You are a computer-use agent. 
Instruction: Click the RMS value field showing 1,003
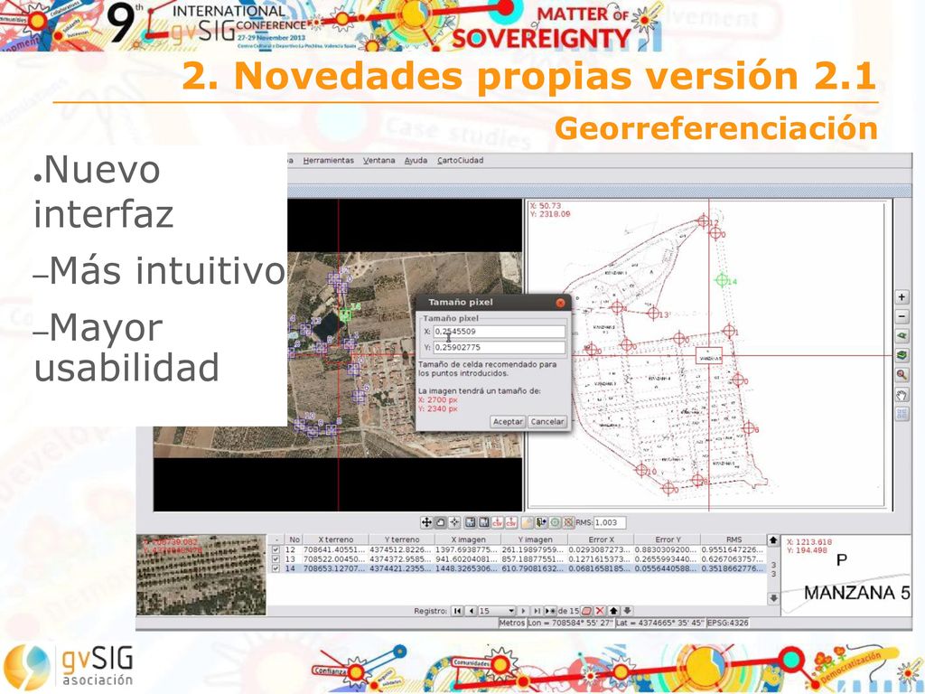(610, 522)
